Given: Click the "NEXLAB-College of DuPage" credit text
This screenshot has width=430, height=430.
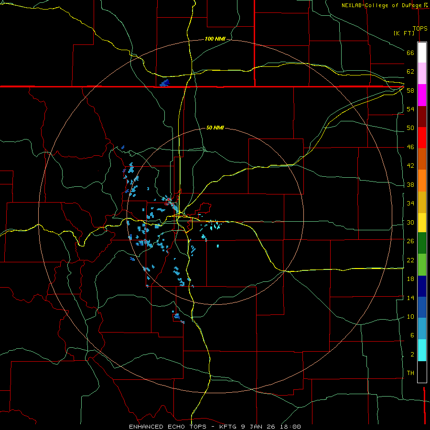Looking at the screenshot, I should (x=383, y=5).
